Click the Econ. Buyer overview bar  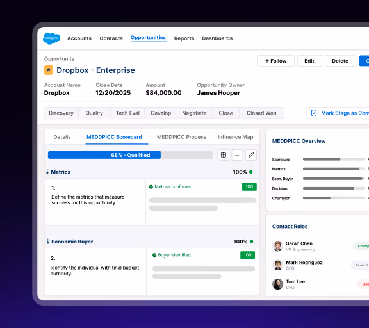(334, 179)
